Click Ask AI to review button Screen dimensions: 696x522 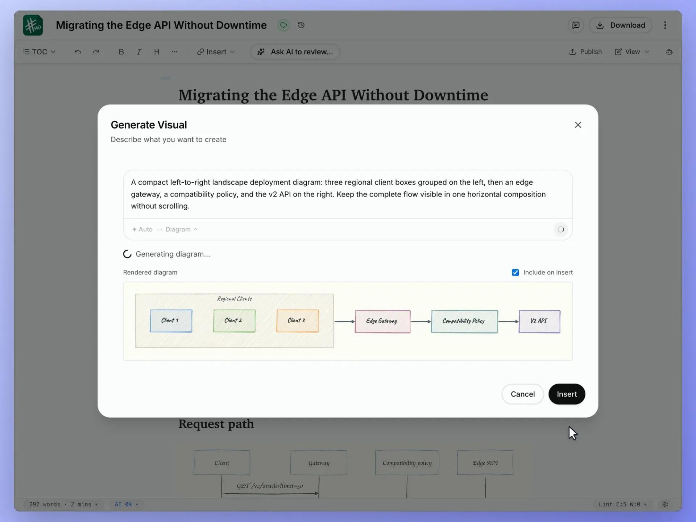(295, 52)
